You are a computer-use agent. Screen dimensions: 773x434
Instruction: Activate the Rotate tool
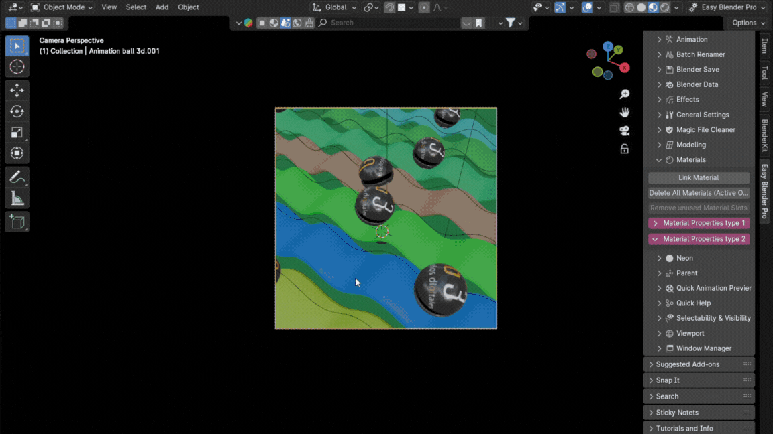click(17, 111)
